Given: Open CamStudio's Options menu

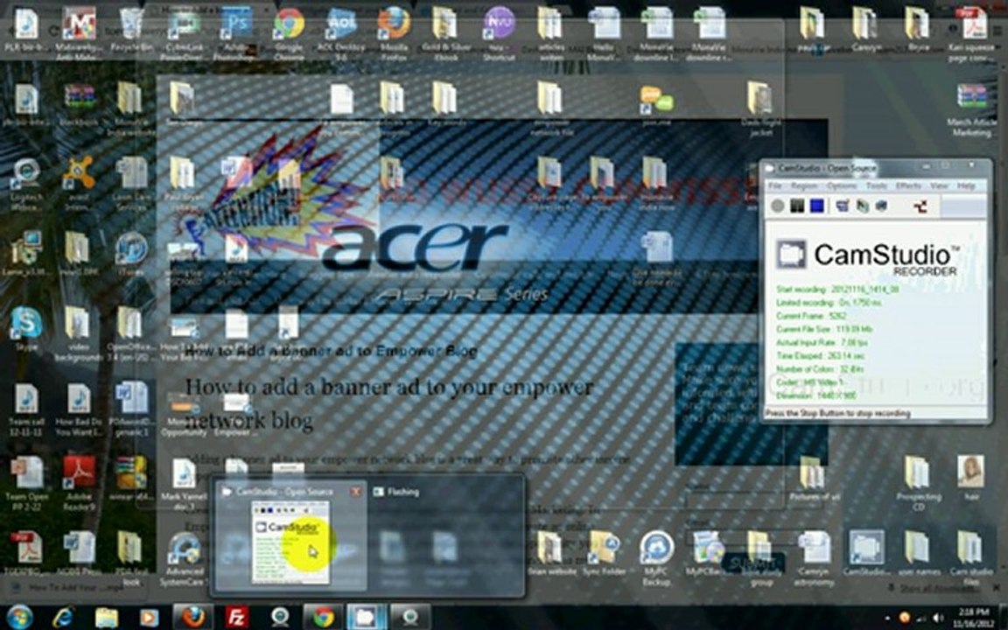Looking at the screenshot, I should click(x=841, y=185).
